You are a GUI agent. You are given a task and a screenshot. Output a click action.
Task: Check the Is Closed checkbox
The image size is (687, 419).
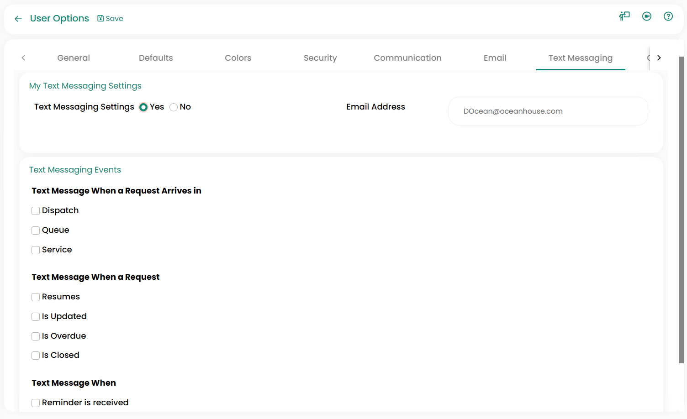coord(36,356)
